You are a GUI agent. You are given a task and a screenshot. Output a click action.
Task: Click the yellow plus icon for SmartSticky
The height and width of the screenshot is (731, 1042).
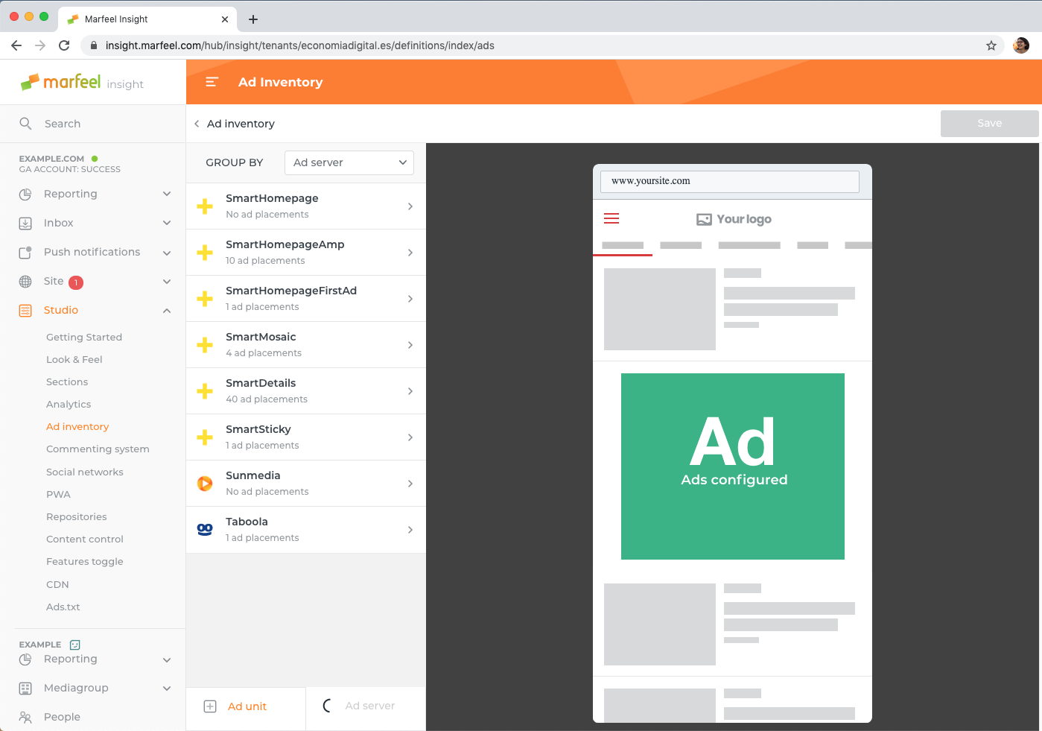[205, 437]
